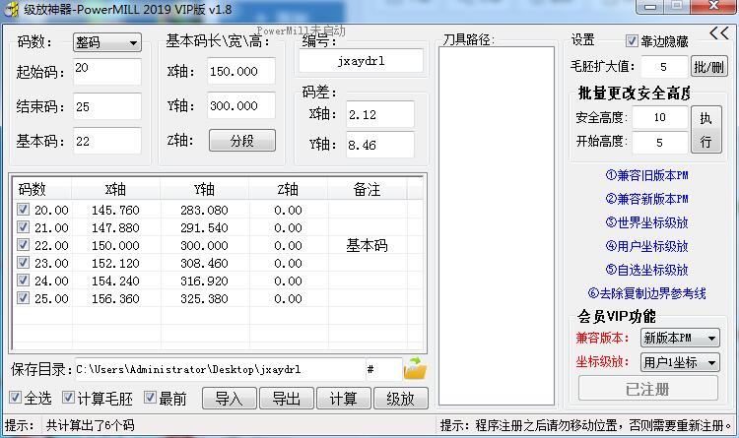Open the folder browse icon for save directory
739x438 pixels.
point(415,369)
